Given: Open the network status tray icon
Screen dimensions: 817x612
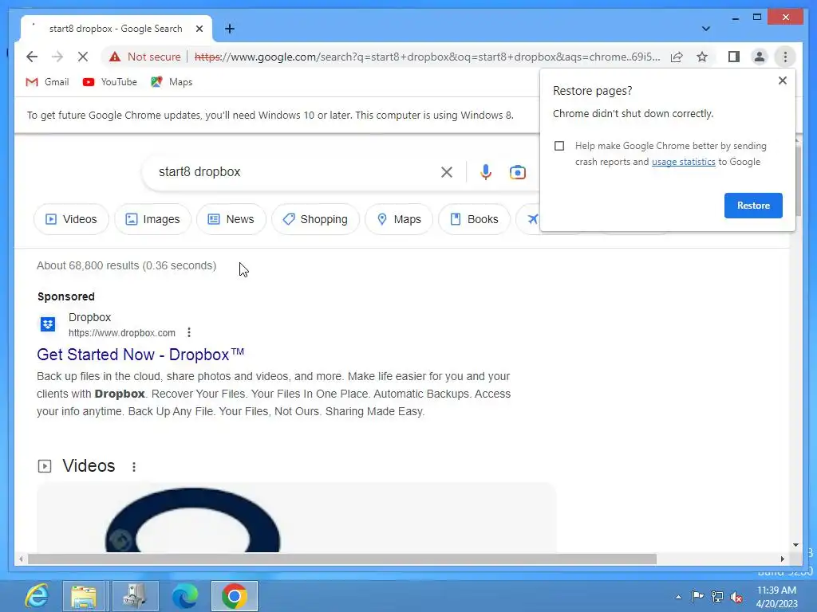Looking at the screenshot, I should [x=717, y=596].
